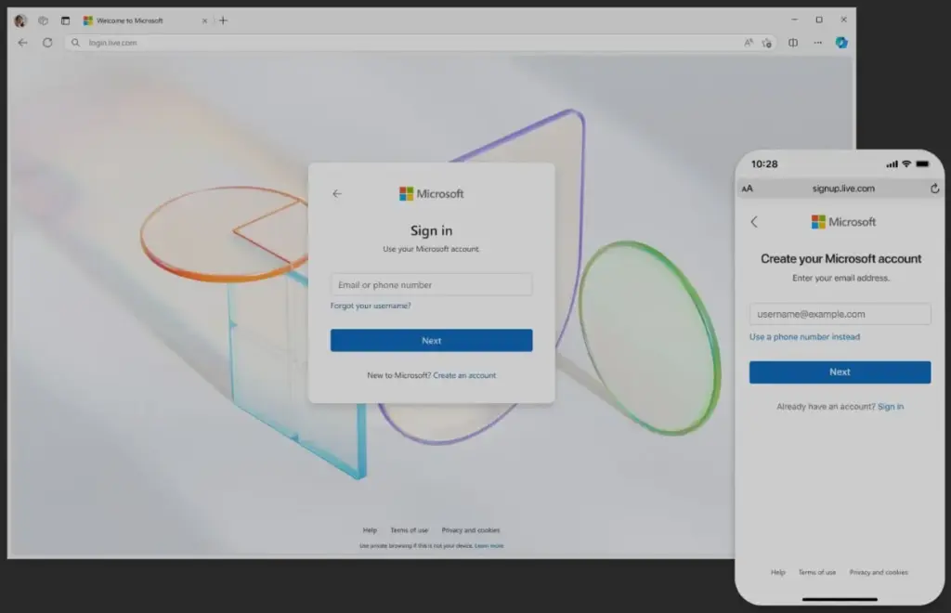Add this page to favorites
Screen dimensions: 951x613
(x=766, y=43)
